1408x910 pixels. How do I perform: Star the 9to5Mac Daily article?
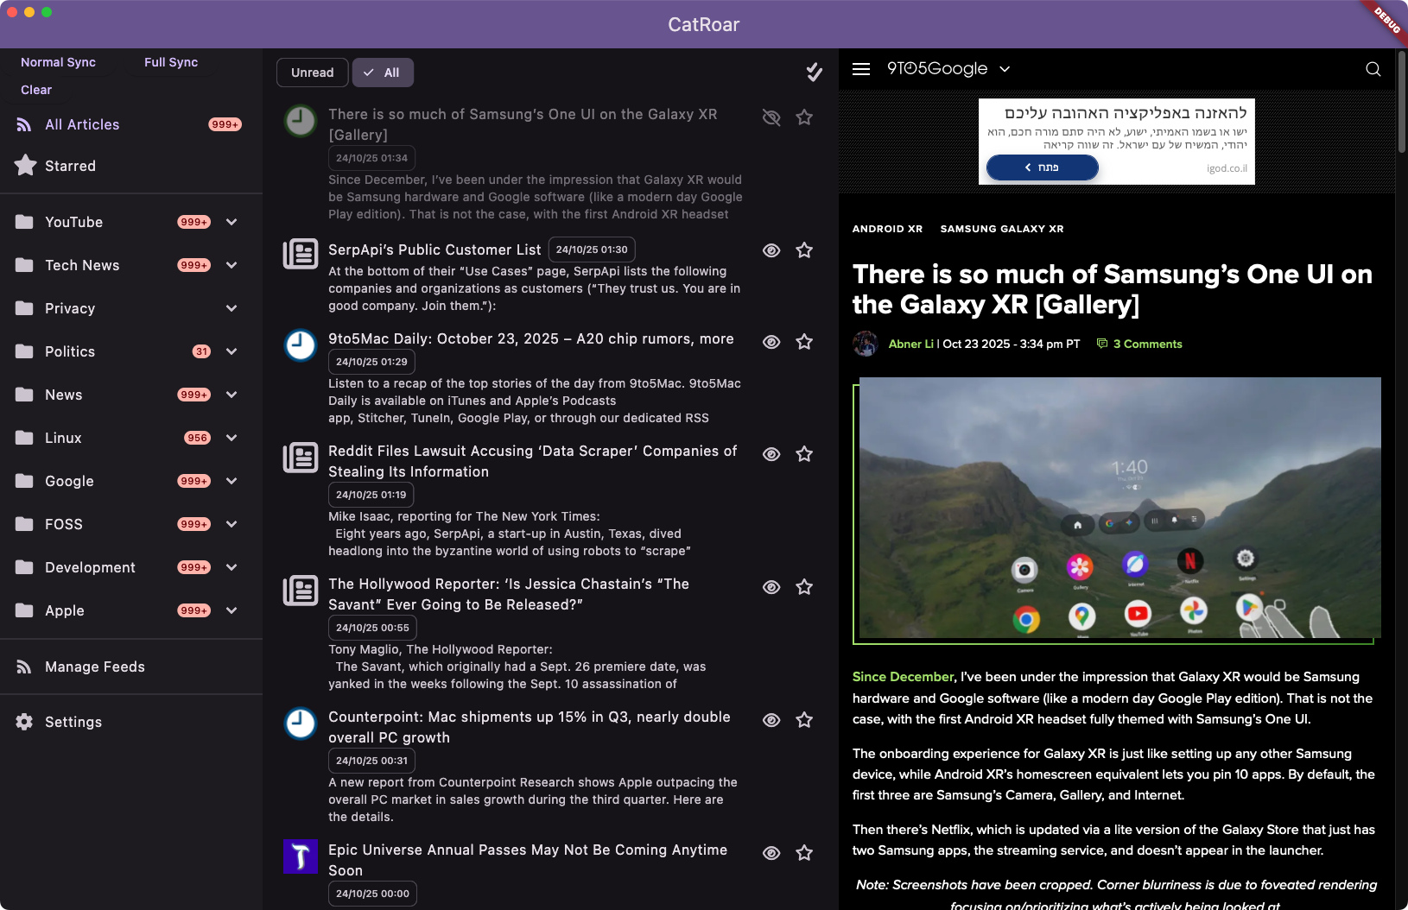(x=804, y=342)
